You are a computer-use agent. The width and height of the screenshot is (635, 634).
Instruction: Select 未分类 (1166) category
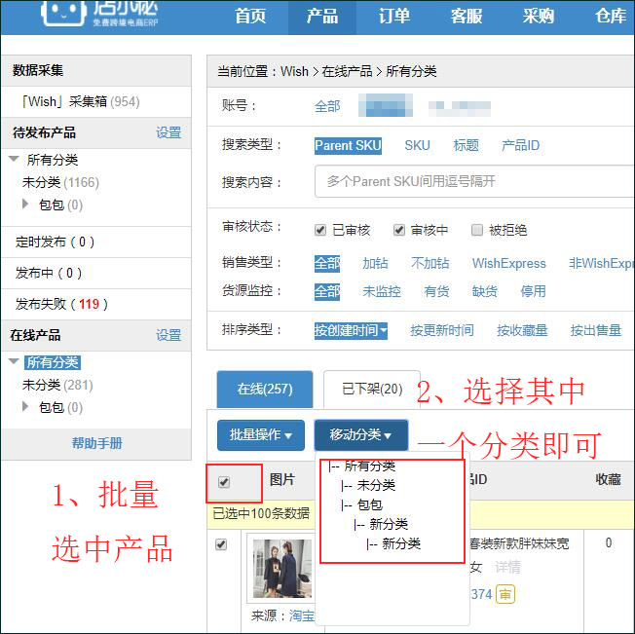tap(60, 182)
